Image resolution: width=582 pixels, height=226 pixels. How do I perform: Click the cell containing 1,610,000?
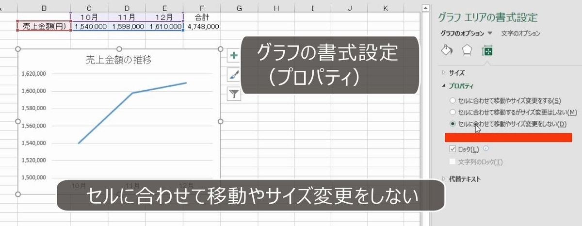click(x=164, y=26)
